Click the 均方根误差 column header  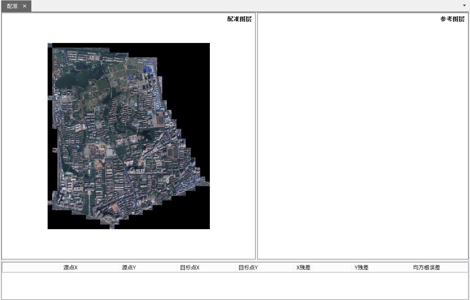pos(439,267)
